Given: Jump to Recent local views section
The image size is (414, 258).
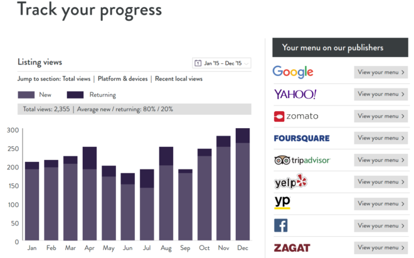Looking at the screenshot, I should (179, 78).
